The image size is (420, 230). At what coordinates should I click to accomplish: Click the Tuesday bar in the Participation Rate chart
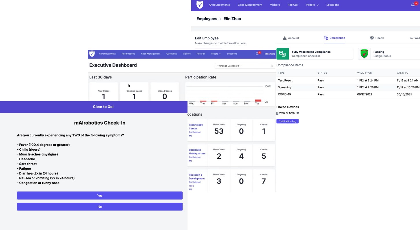pyautogui.click(x=258, y=101)
